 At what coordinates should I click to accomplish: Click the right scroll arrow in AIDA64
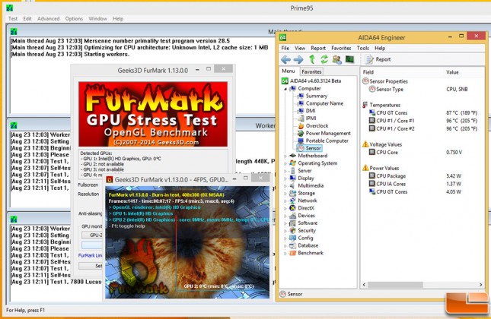[x=480, y=285]
